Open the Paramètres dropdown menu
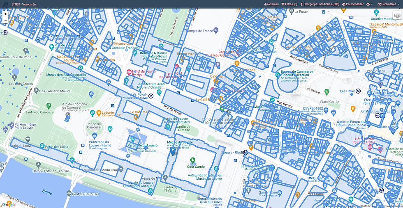Viewport: 403px width, 208px height. (388, 4)
